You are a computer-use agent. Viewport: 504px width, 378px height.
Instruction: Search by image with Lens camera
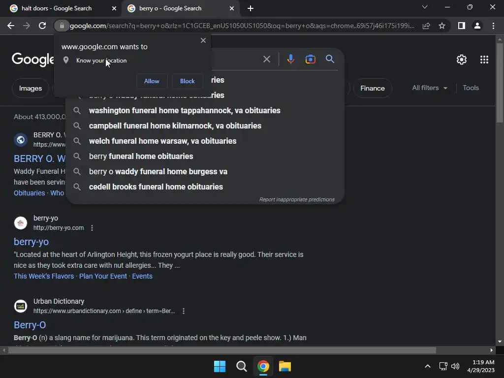tap(310, 59)
